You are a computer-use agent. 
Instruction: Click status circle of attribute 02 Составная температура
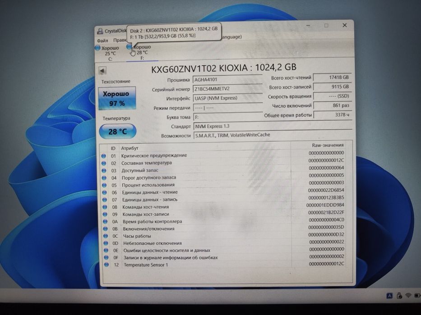tap(104, 163)
